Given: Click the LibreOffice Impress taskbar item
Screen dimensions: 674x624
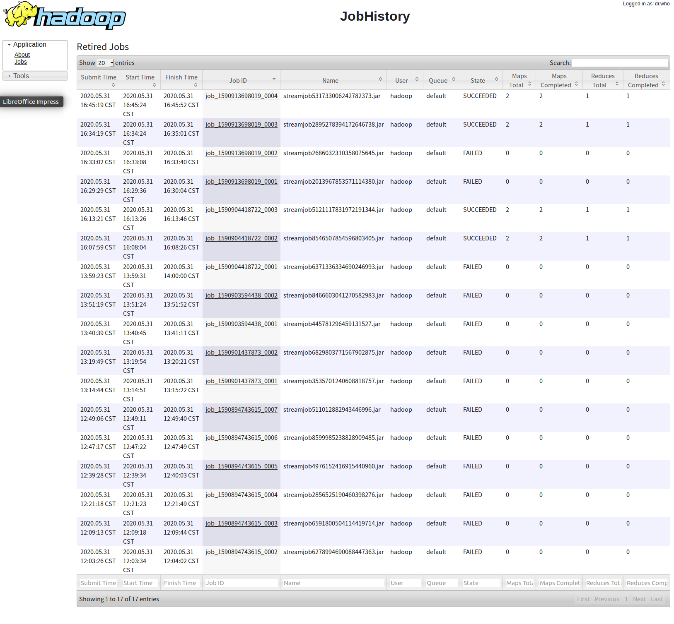Looking at the screenshot, I should coord(32,101).
